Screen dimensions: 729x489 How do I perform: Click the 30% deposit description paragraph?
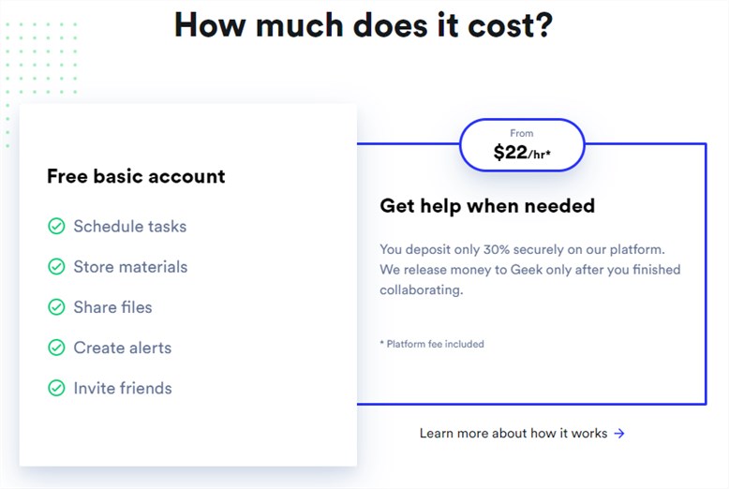point(530,270)
